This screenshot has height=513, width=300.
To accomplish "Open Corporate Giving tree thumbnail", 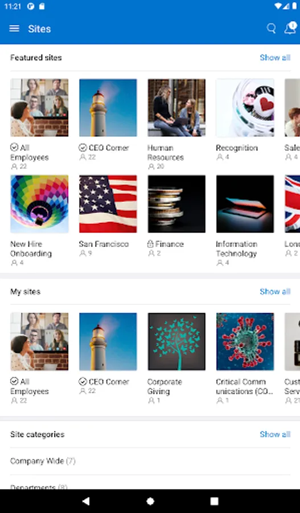I will [176, 341].
